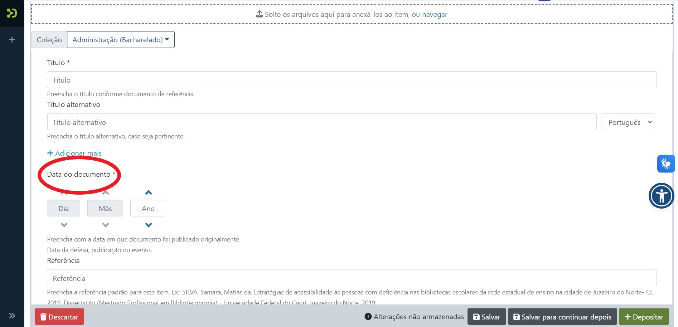Click the navegar link to browse files
The width and height of the screenshot is (678, 327).
pos(435,15)
